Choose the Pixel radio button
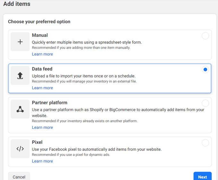Image resolution: width=218 pixels, height=180 pixels. click(x=205, y=143)
